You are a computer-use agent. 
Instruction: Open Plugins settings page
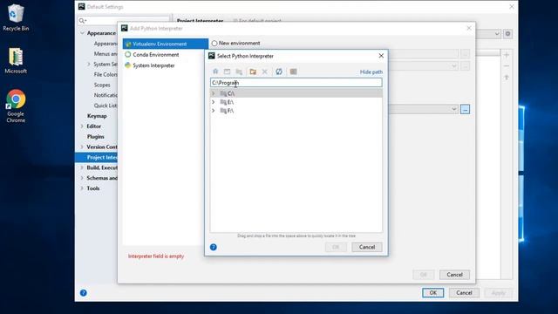95,137
